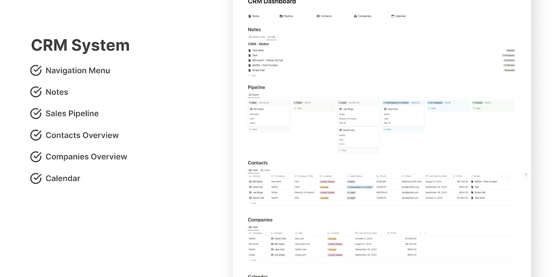Viewport: 554px width, 277px height.
Task: Open the Company Title column header menu
Action: pos(304,176)
